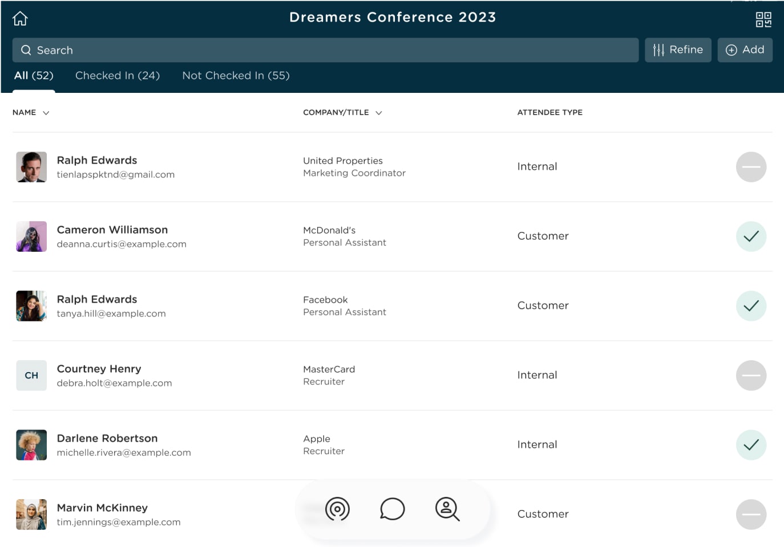Image resolution: width=784 pixels, height=547 pixels.
Task: Sort by NAME column chevron
Action: (46, 113)
